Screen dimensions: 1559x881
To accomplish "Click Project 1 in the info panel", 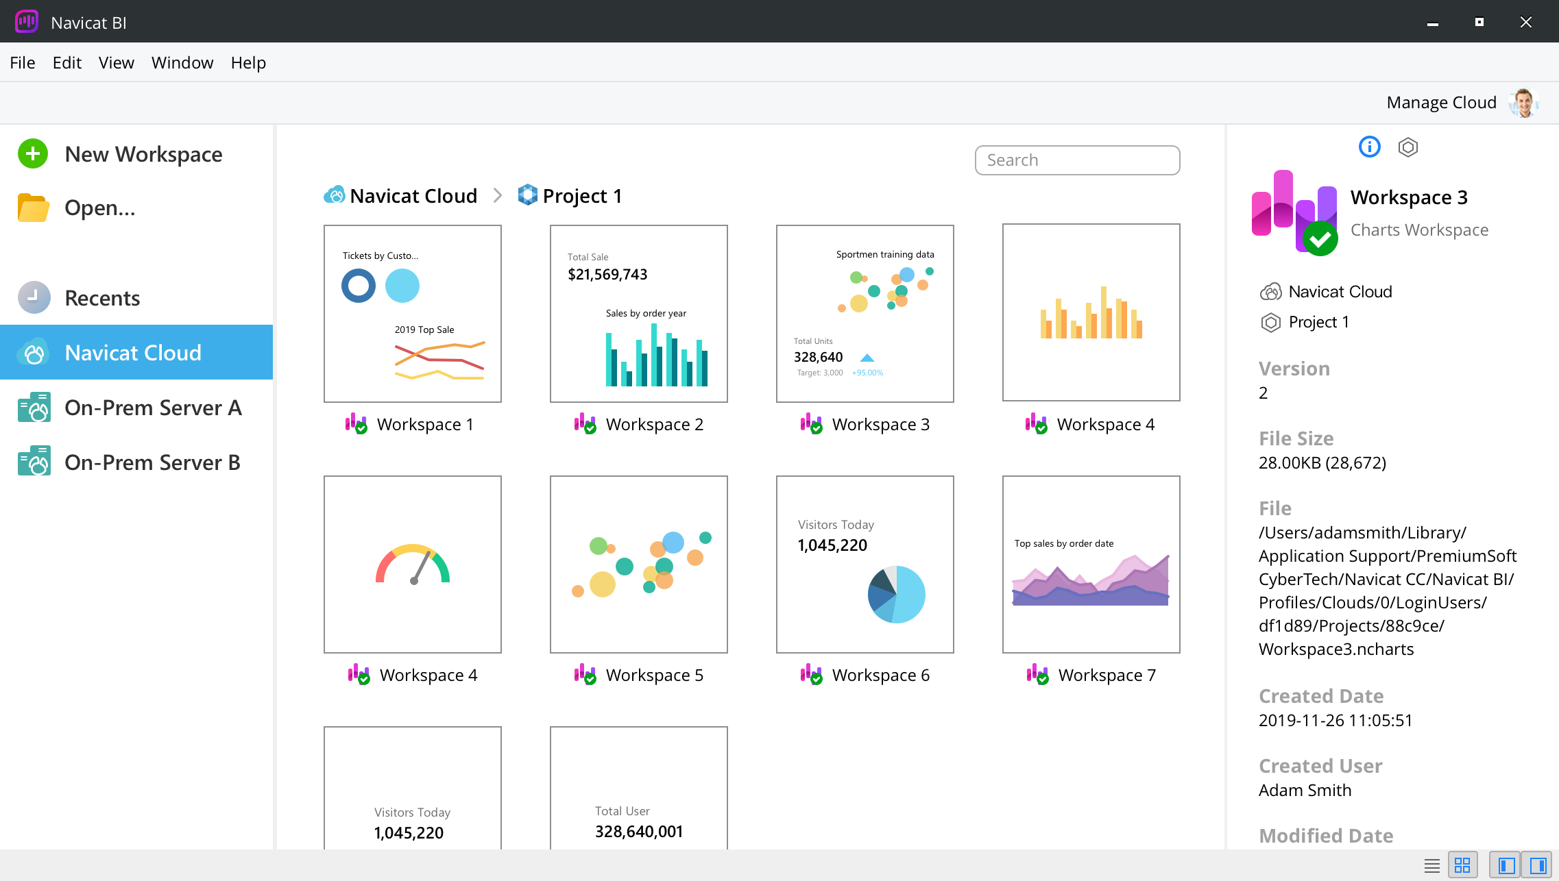I will click(1318, 321).
